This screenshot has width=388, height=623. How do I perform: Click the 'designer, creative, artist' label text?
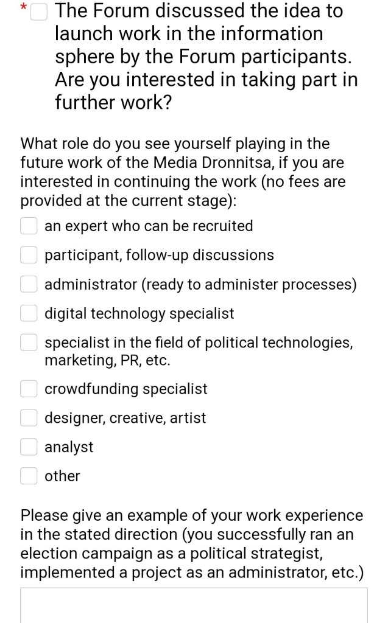click(x=125, y=417)
